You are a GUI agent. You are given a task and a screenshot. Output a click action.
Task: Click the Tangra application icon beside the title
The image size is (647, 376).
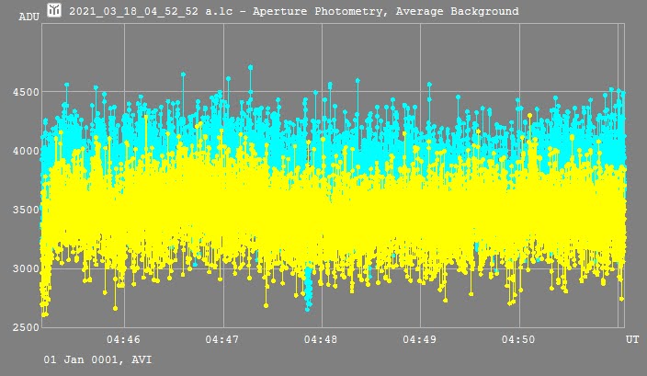(54, 10)
